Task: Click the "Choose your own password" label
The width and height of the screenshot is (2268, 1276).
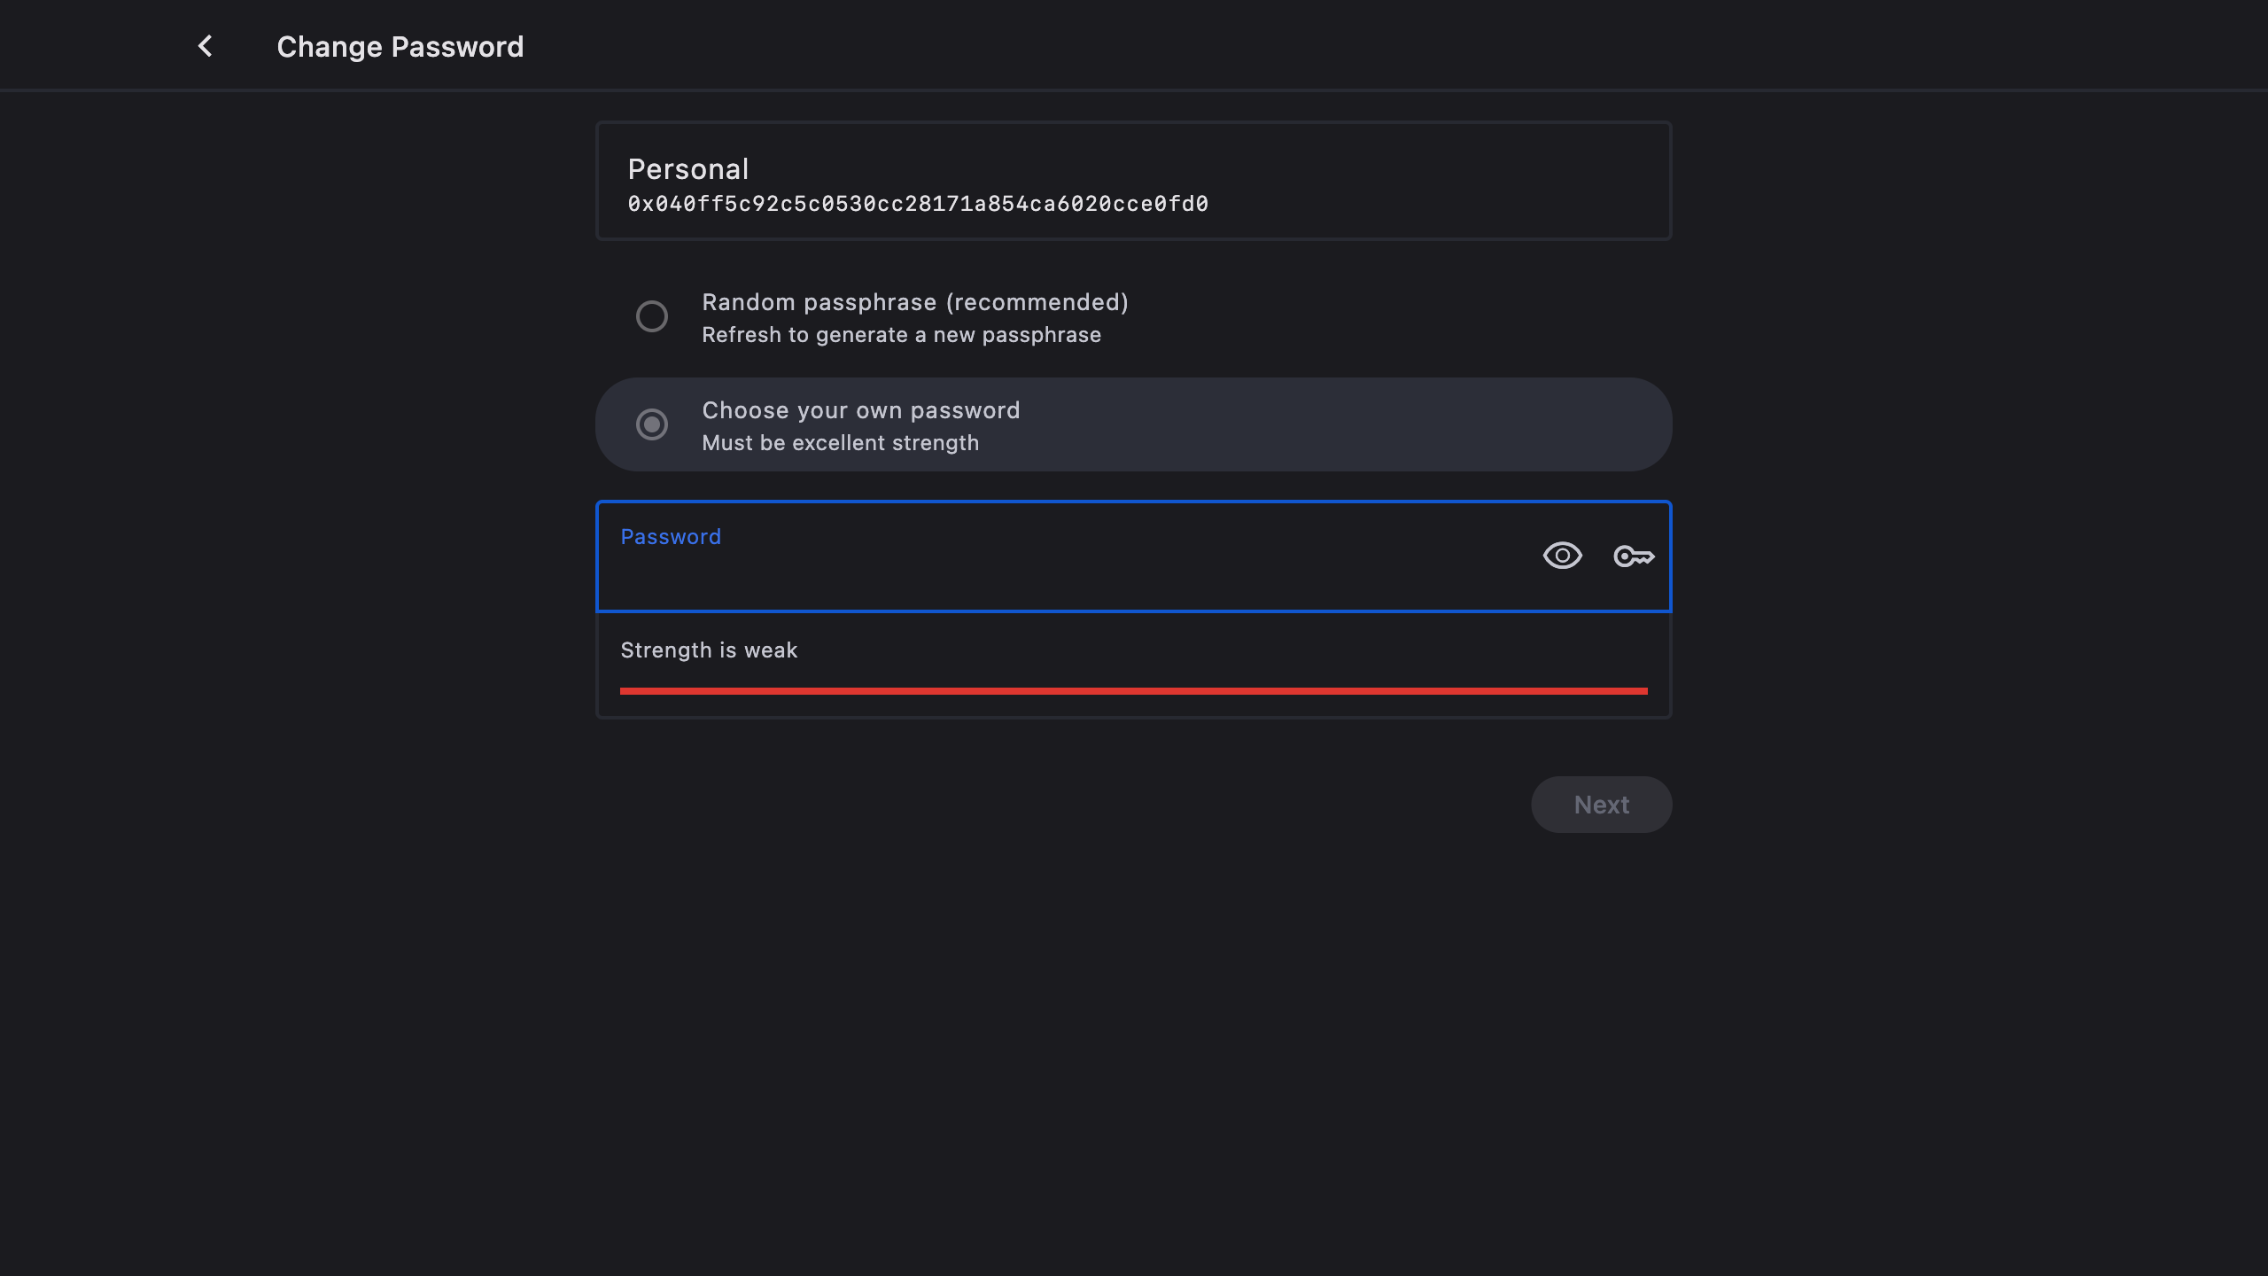Action: click(x=860, y=410)
